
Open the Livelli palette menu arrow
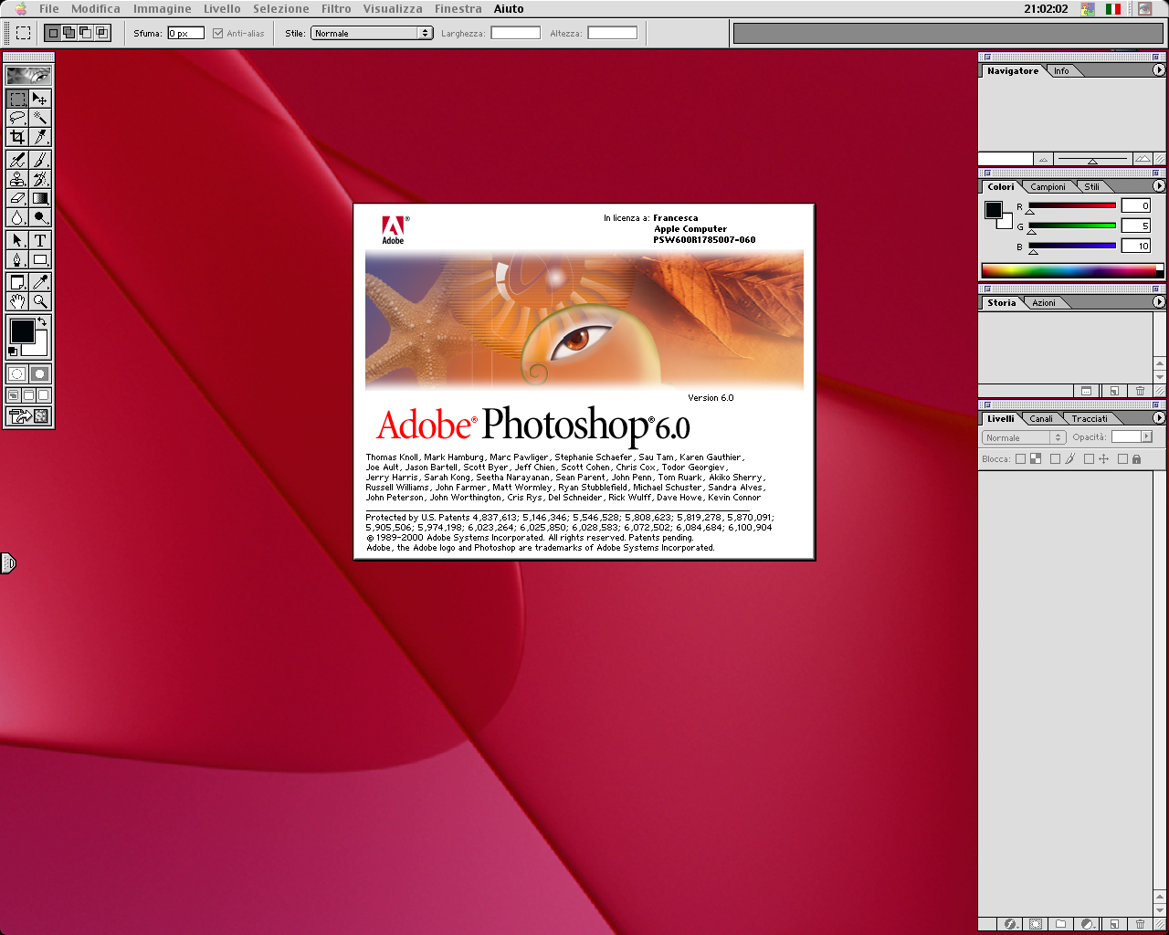click(x=1159, y=418)
